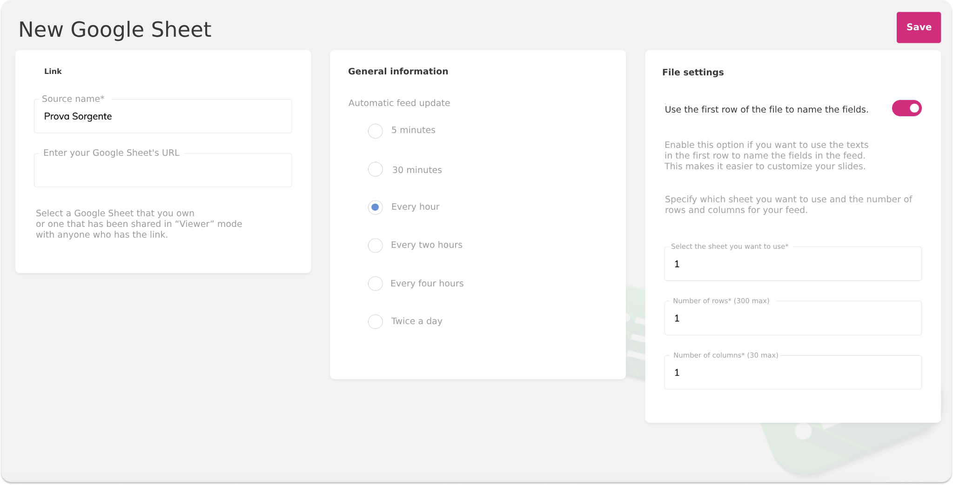
Task: Click the "Automatic feed update" label
Action: tap(399, 103)
